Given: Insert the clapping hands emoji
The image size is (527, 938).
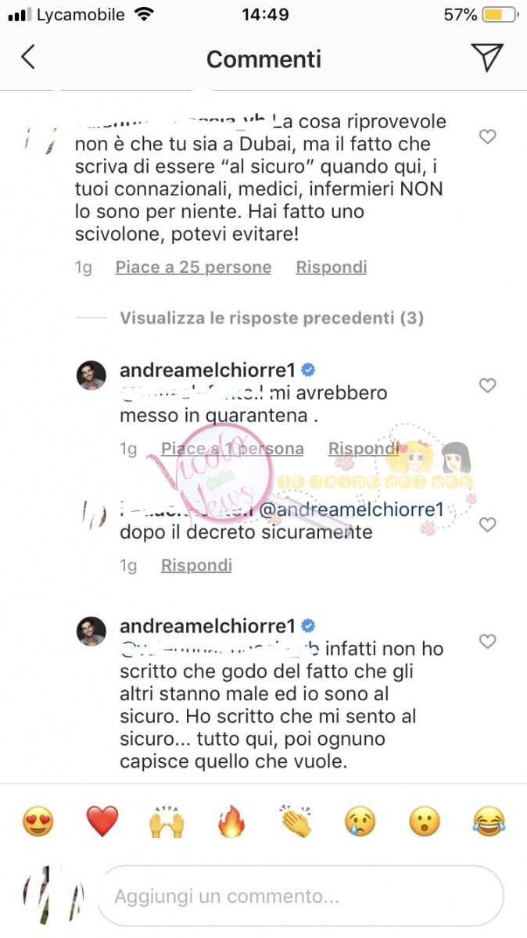Looking at the screenshot, I should click(296, 822).
